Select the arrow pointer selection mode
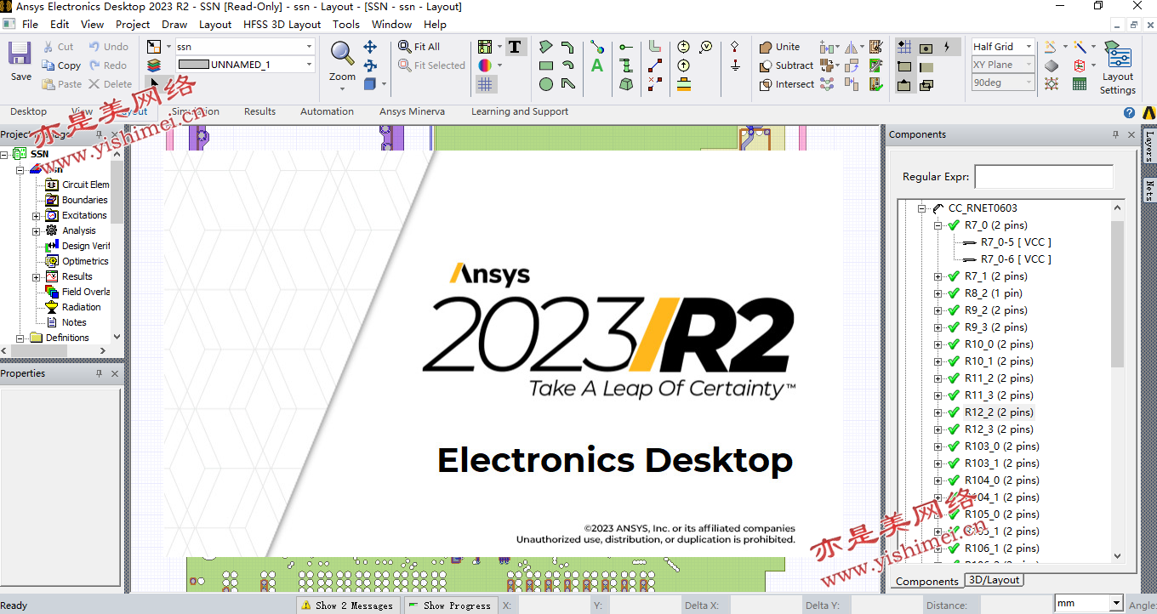This screenshot has height=614, width=1157. point(154,83)
